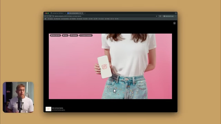Click the Save button on the image
The width and height of the screenshot is (221, 124).
coord(65,35)
